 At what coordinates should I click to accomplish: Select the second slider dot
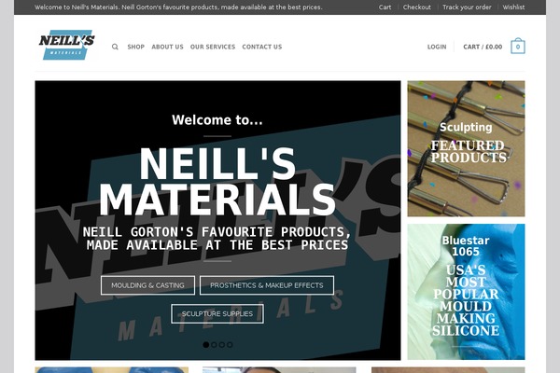click(x=214, y=345)
